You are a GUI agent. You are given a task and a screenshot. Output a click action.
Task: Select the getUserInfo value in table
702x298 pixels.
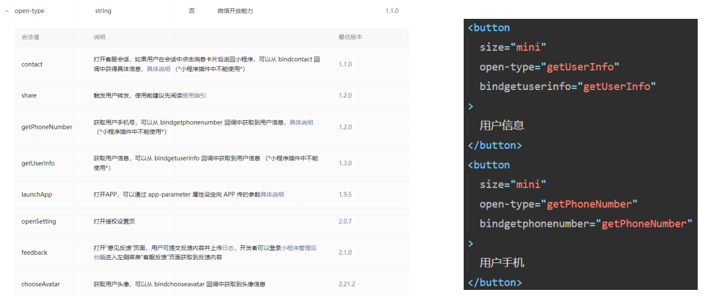click(x=38, y=163)
